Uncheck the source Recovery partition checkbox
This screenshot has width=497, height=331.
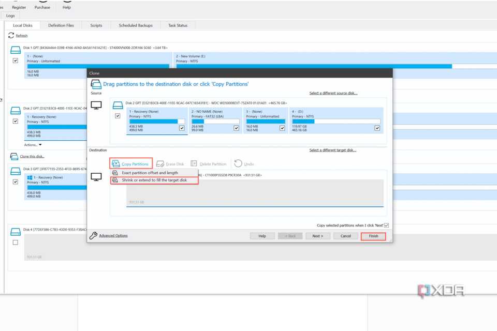[182, 128]
